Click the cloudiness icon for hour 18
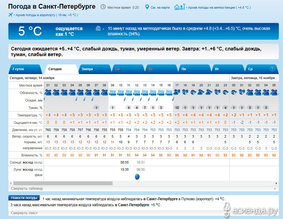Viewport: 283px width, 219px height. pos(185,92)
